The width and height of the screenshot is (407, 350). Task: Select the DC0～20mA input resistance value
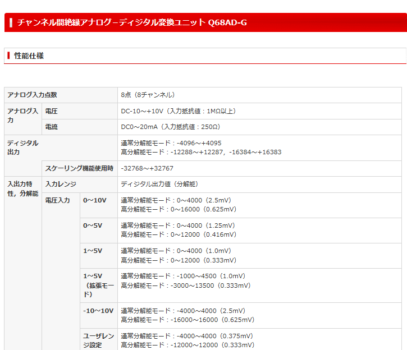(171, 127)
